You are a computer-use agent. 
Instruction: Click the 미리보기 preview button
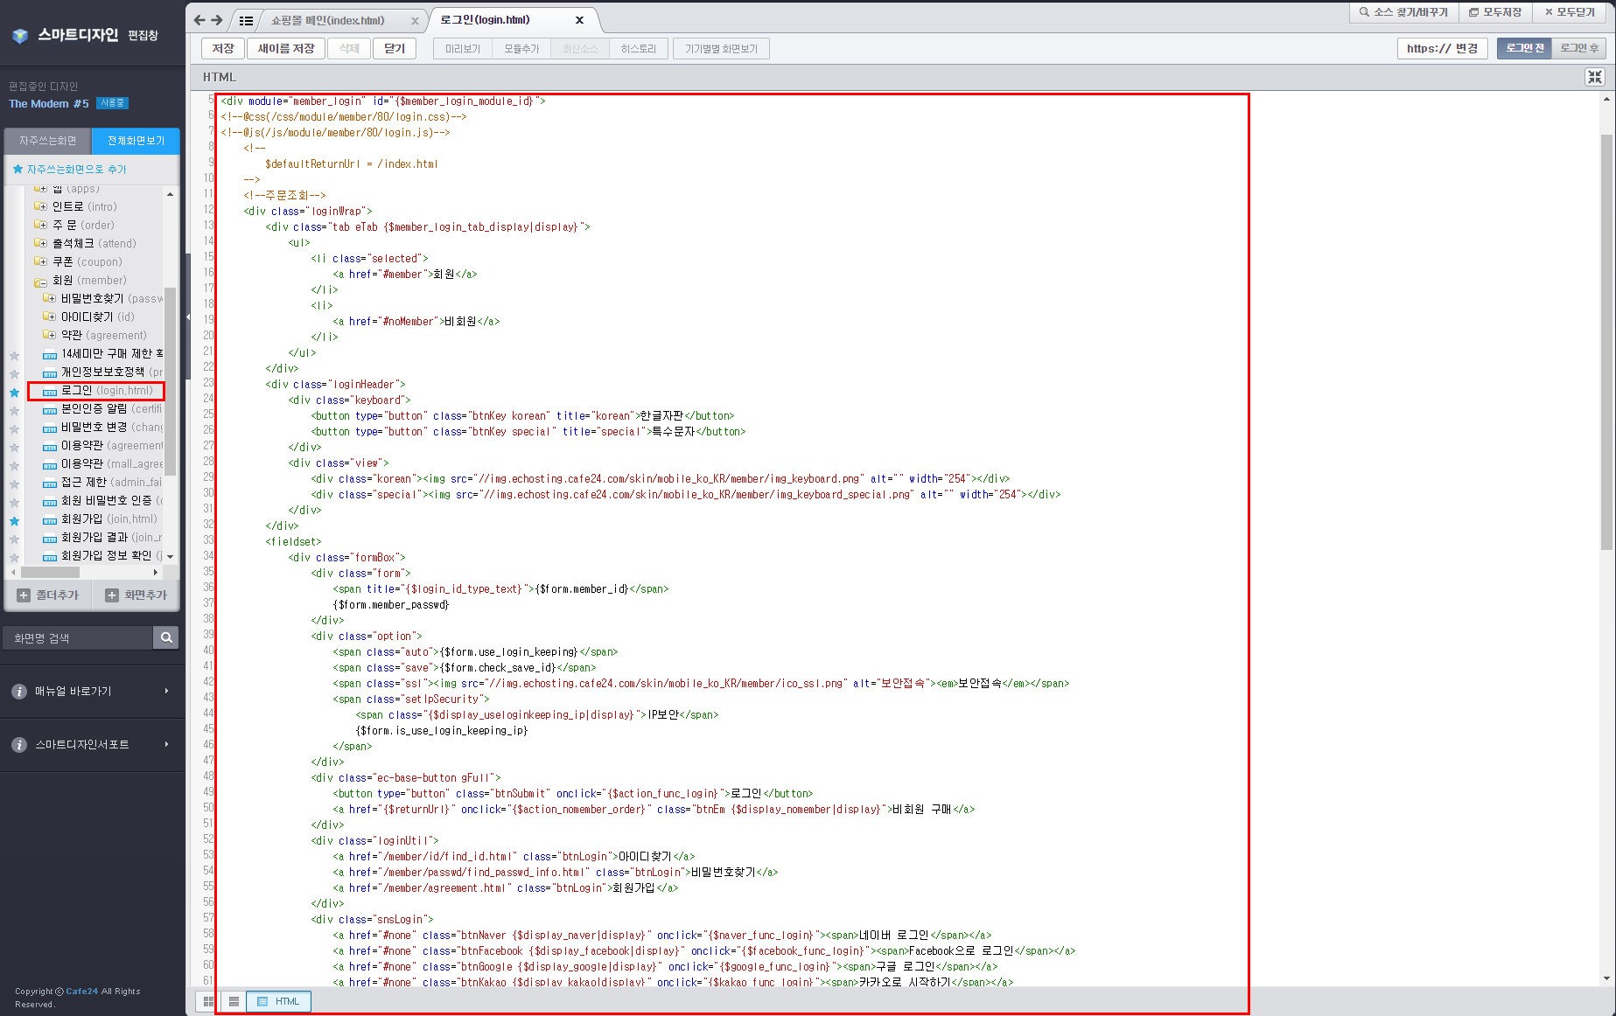point(463,49)
